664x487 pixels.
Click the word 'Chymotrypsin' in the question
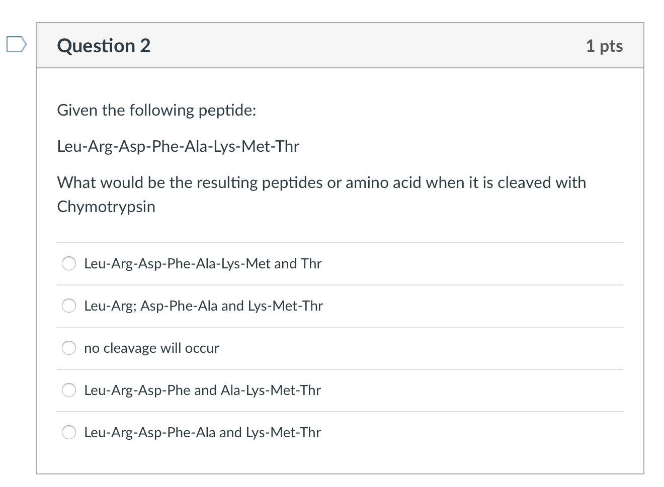coord(106,207)
